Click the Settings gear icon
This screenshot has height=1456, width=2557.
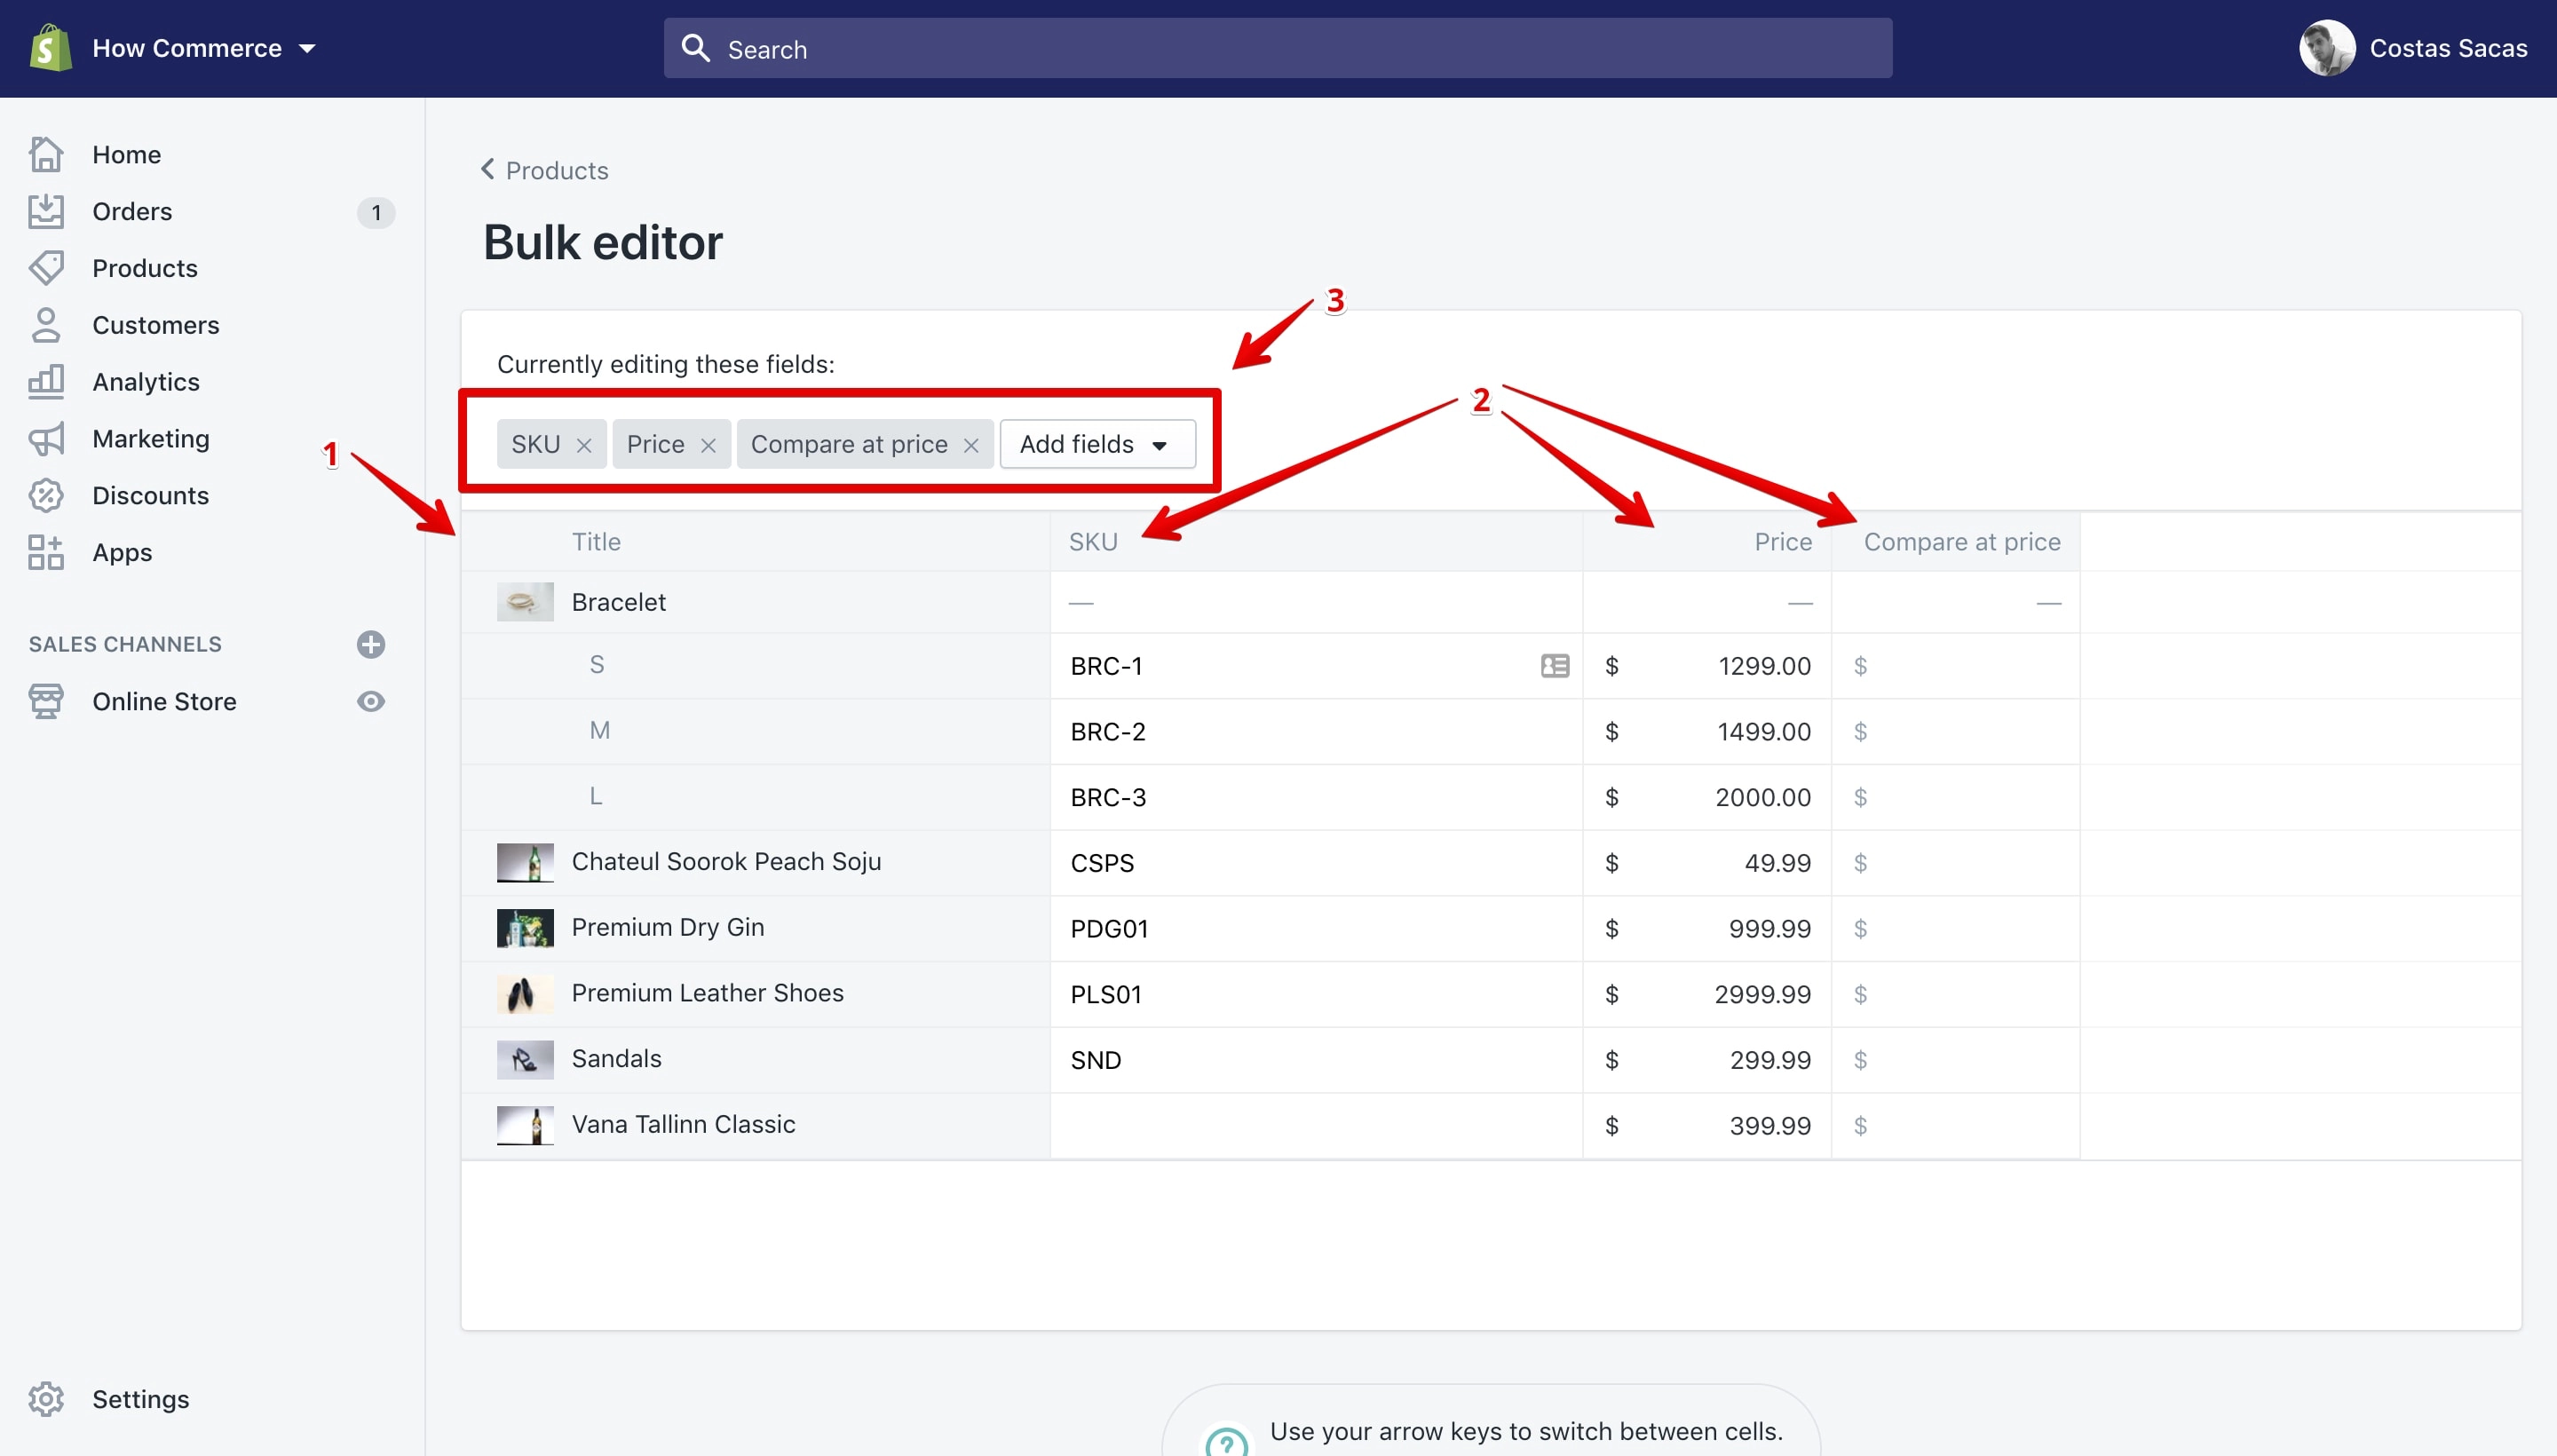tap(46, 1399)
